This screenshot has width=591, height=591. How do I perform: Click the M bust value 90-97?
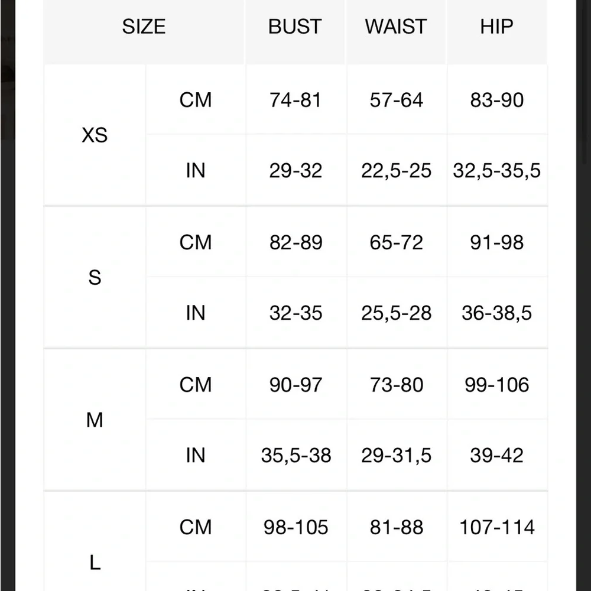point(295,385)
